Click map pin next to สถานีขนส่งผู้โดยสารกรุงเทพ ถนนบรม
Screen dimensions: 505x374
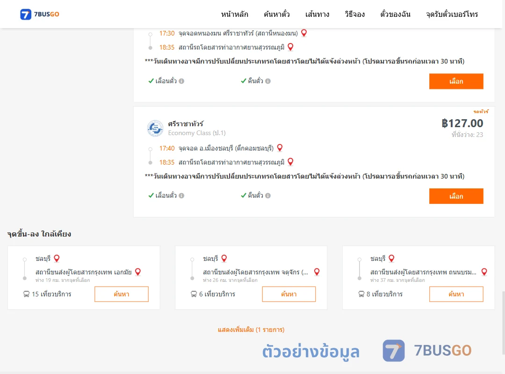(484, 272)
